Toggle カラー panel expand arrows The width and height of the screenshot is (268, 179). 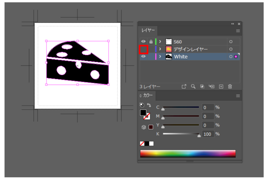[x=141, y=96]
